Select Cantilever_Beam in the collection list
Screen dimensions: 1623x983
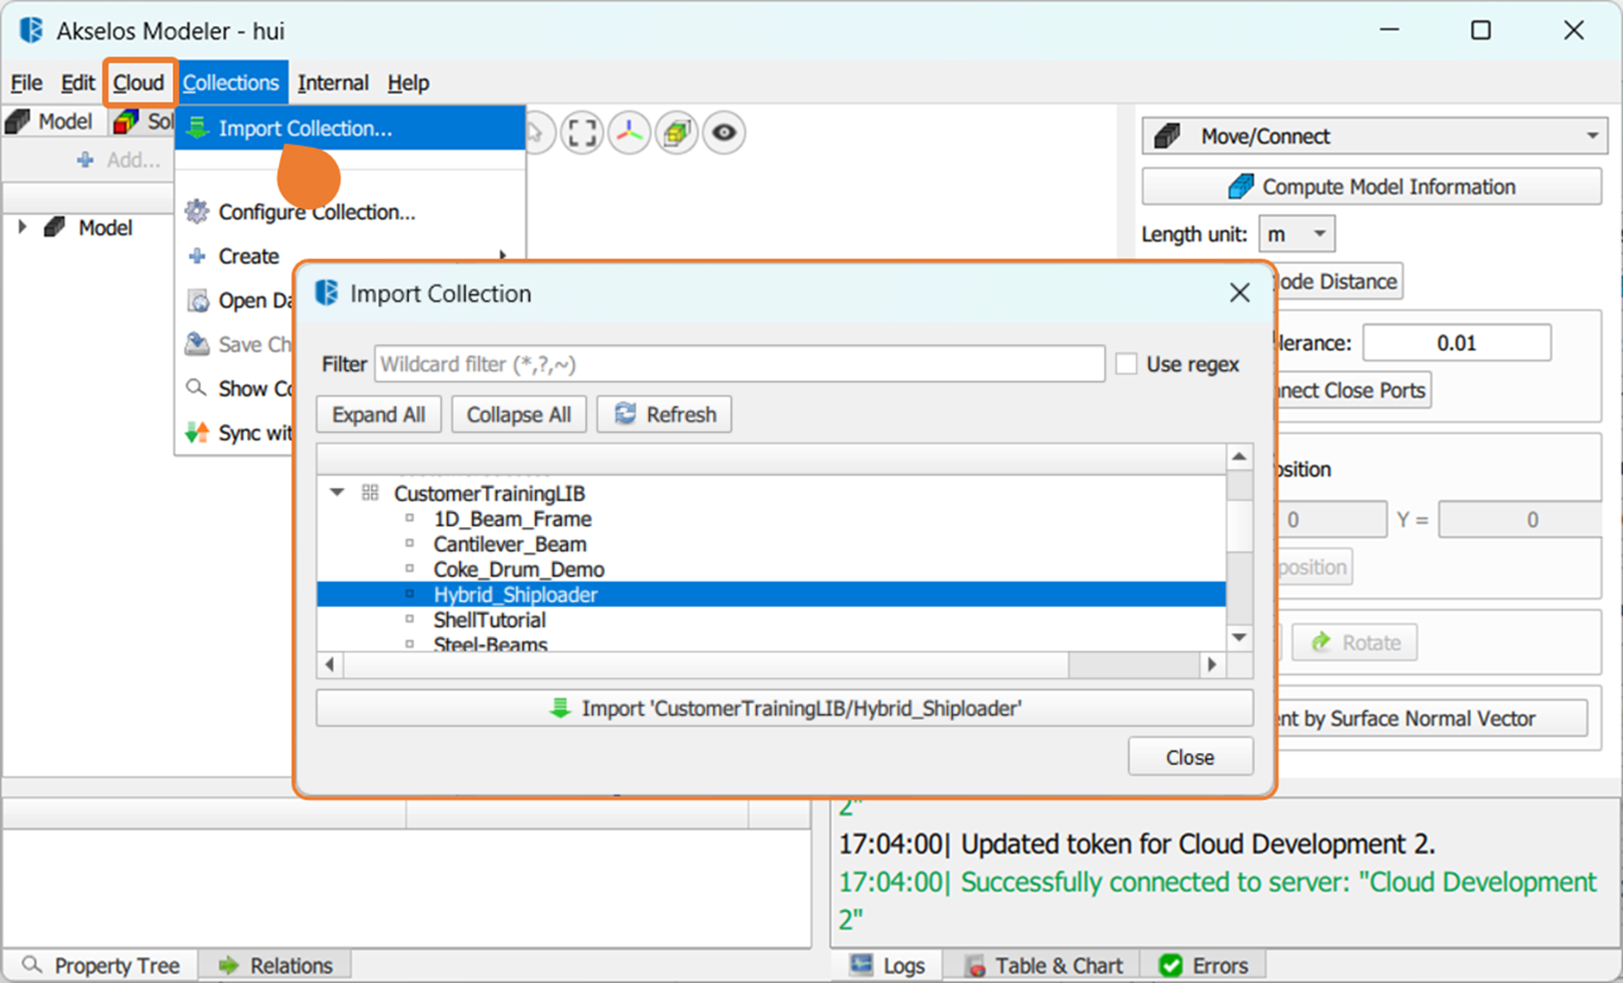pyautogui.click(x=510, y=544)
